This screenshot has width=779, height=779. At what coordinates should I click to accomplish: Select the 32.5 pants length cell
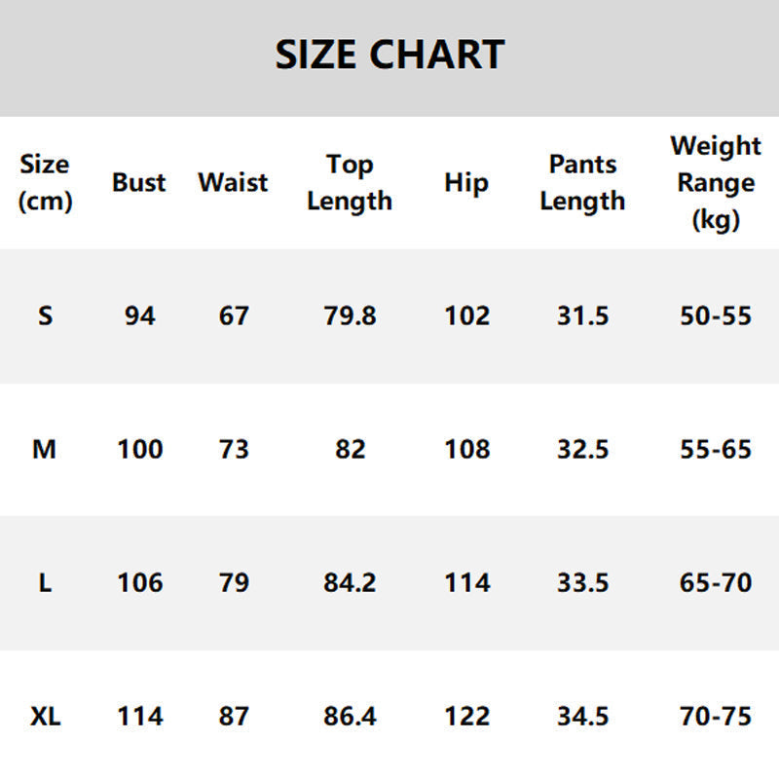pyautogui.click(x=582, y=449)
